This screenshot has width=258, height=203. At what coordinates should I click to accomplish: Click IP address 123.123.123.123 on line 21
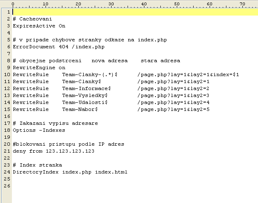70,151
